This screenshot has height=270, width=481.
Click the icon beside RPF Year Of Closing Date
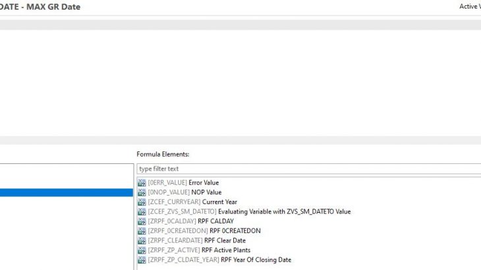pos(142,260)
